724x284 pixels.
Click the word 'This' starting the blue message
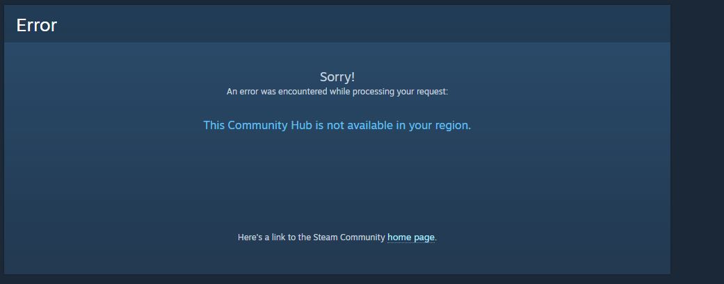tap(214, 125)
